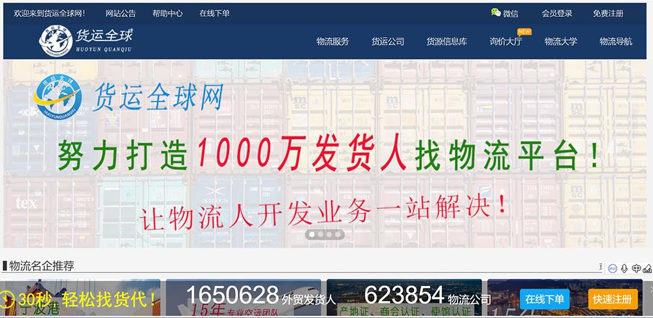Image resolution: width=653 pixels, height=318 pixels.
Task: Click the yellow clock icon beside 30秒
Action: (x=7, y=299)
